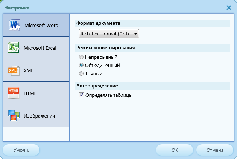Viewport: 237px width, 159px height.
Task: Open the XML settings text tab
Action: [x=29, y=70]
